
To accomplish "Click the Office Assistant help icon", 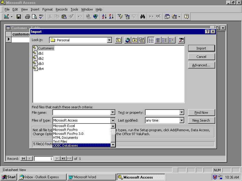I will pyautogui.click(x=186, y=17).
